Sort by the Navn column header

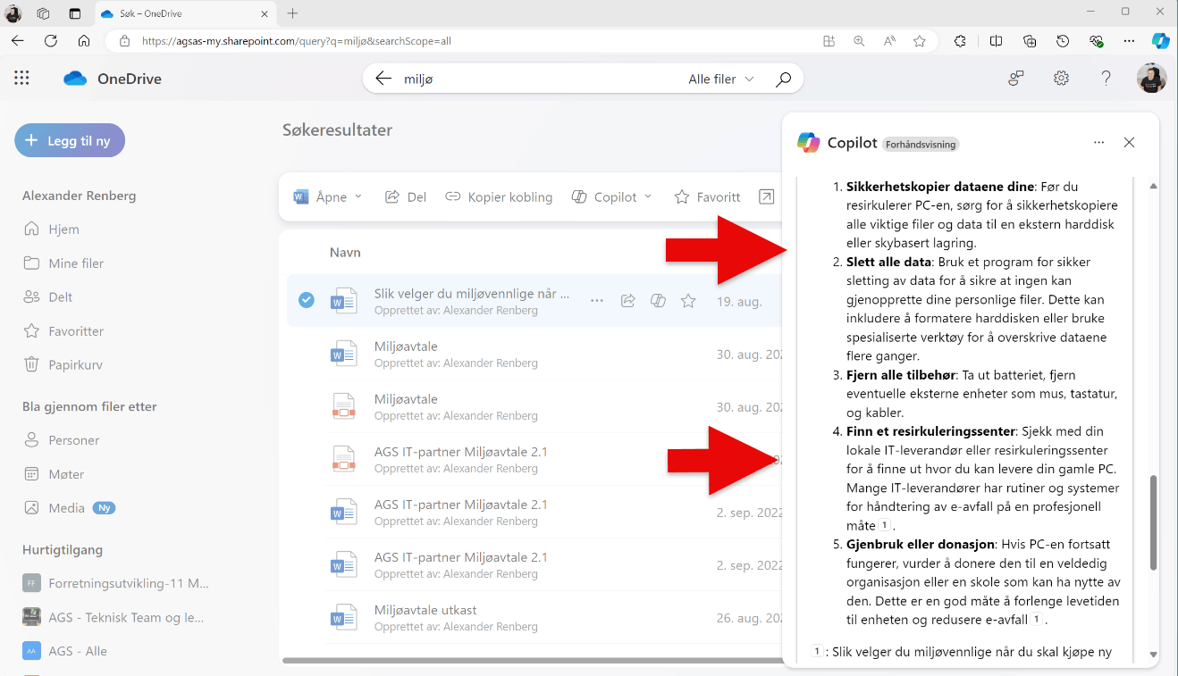(345, 252)
